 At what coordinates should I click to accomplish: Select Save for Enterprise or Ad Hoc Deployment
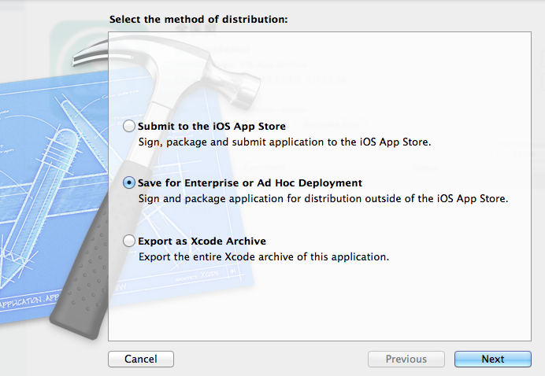click(129, 182)
